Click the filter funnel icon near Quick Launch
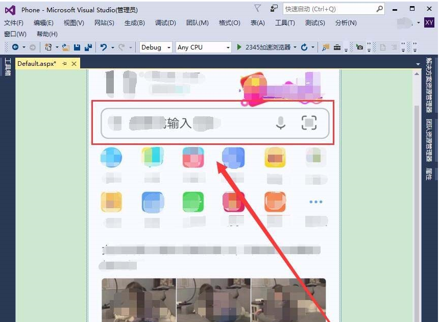 tap(257, 8)
